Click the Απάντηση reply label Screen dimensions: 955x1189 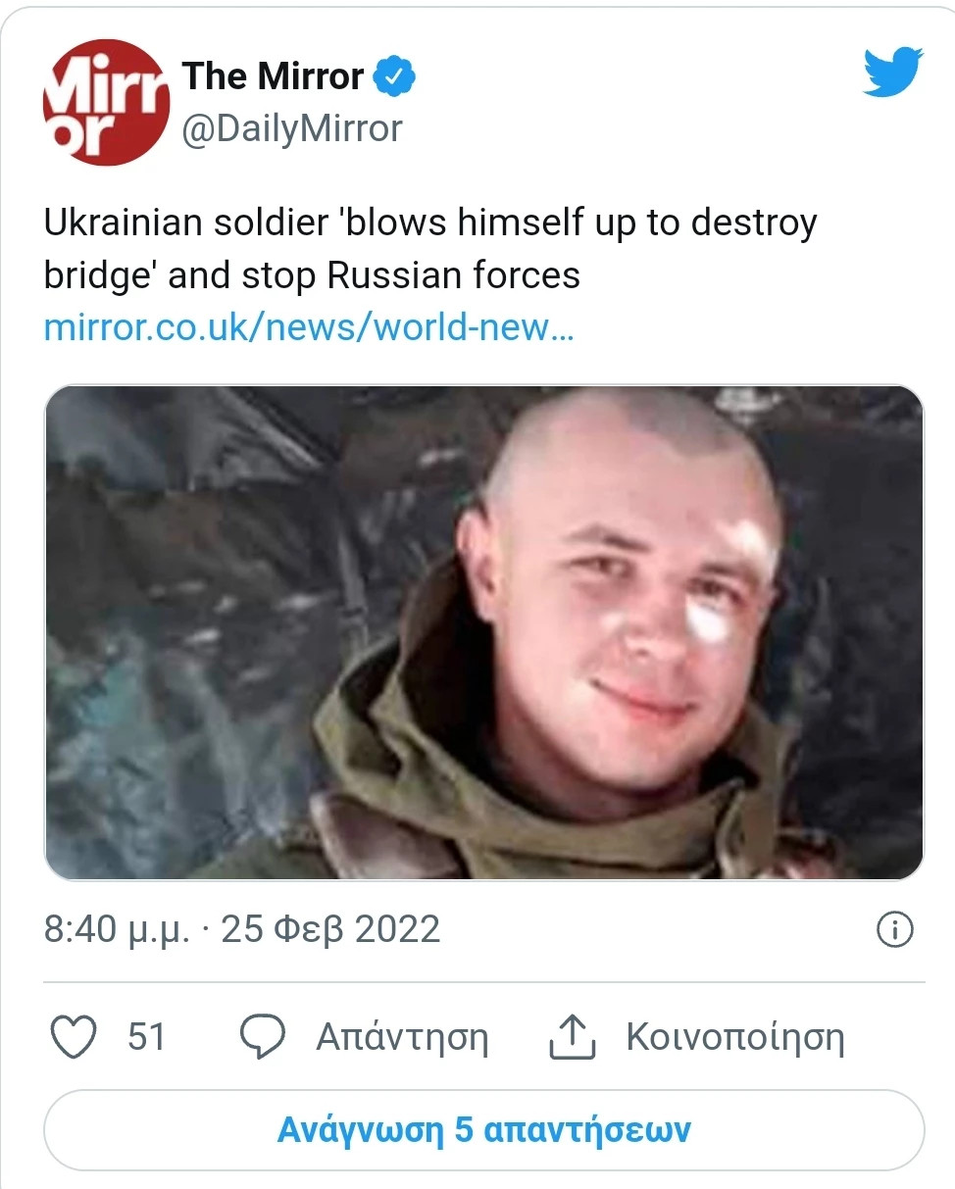point(402,1037)
